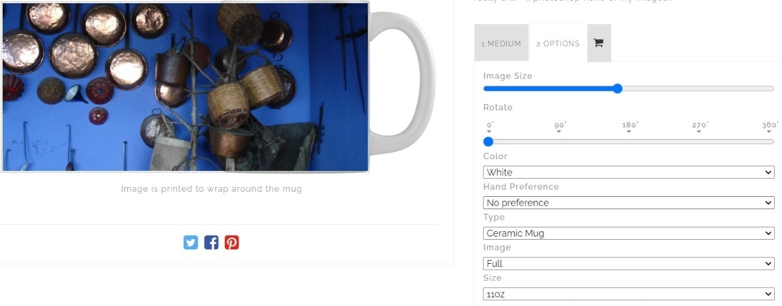The image size is (782, 306).
Task: Click the Rotate slider handle at 0°
Action: pos(488,141)
